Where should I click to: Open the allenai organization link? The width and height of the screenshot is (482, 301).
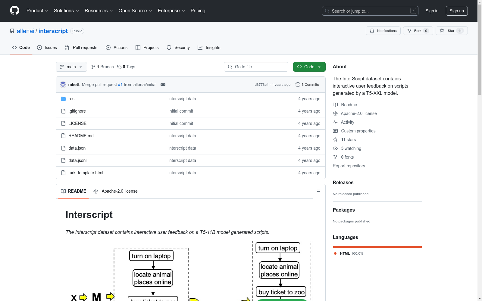[x=26, y=31]
